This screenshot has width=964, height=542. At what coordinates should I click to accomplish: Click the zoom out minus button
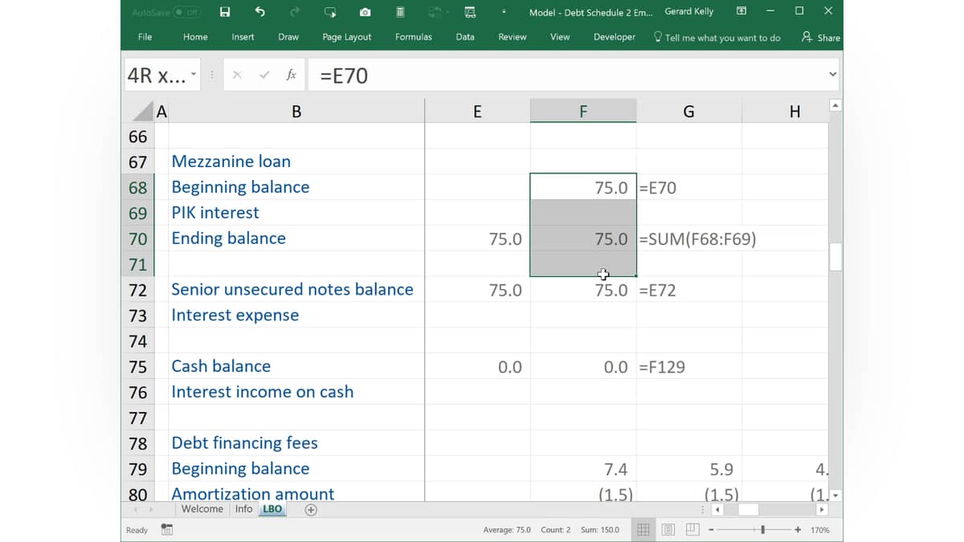[711, 529]
